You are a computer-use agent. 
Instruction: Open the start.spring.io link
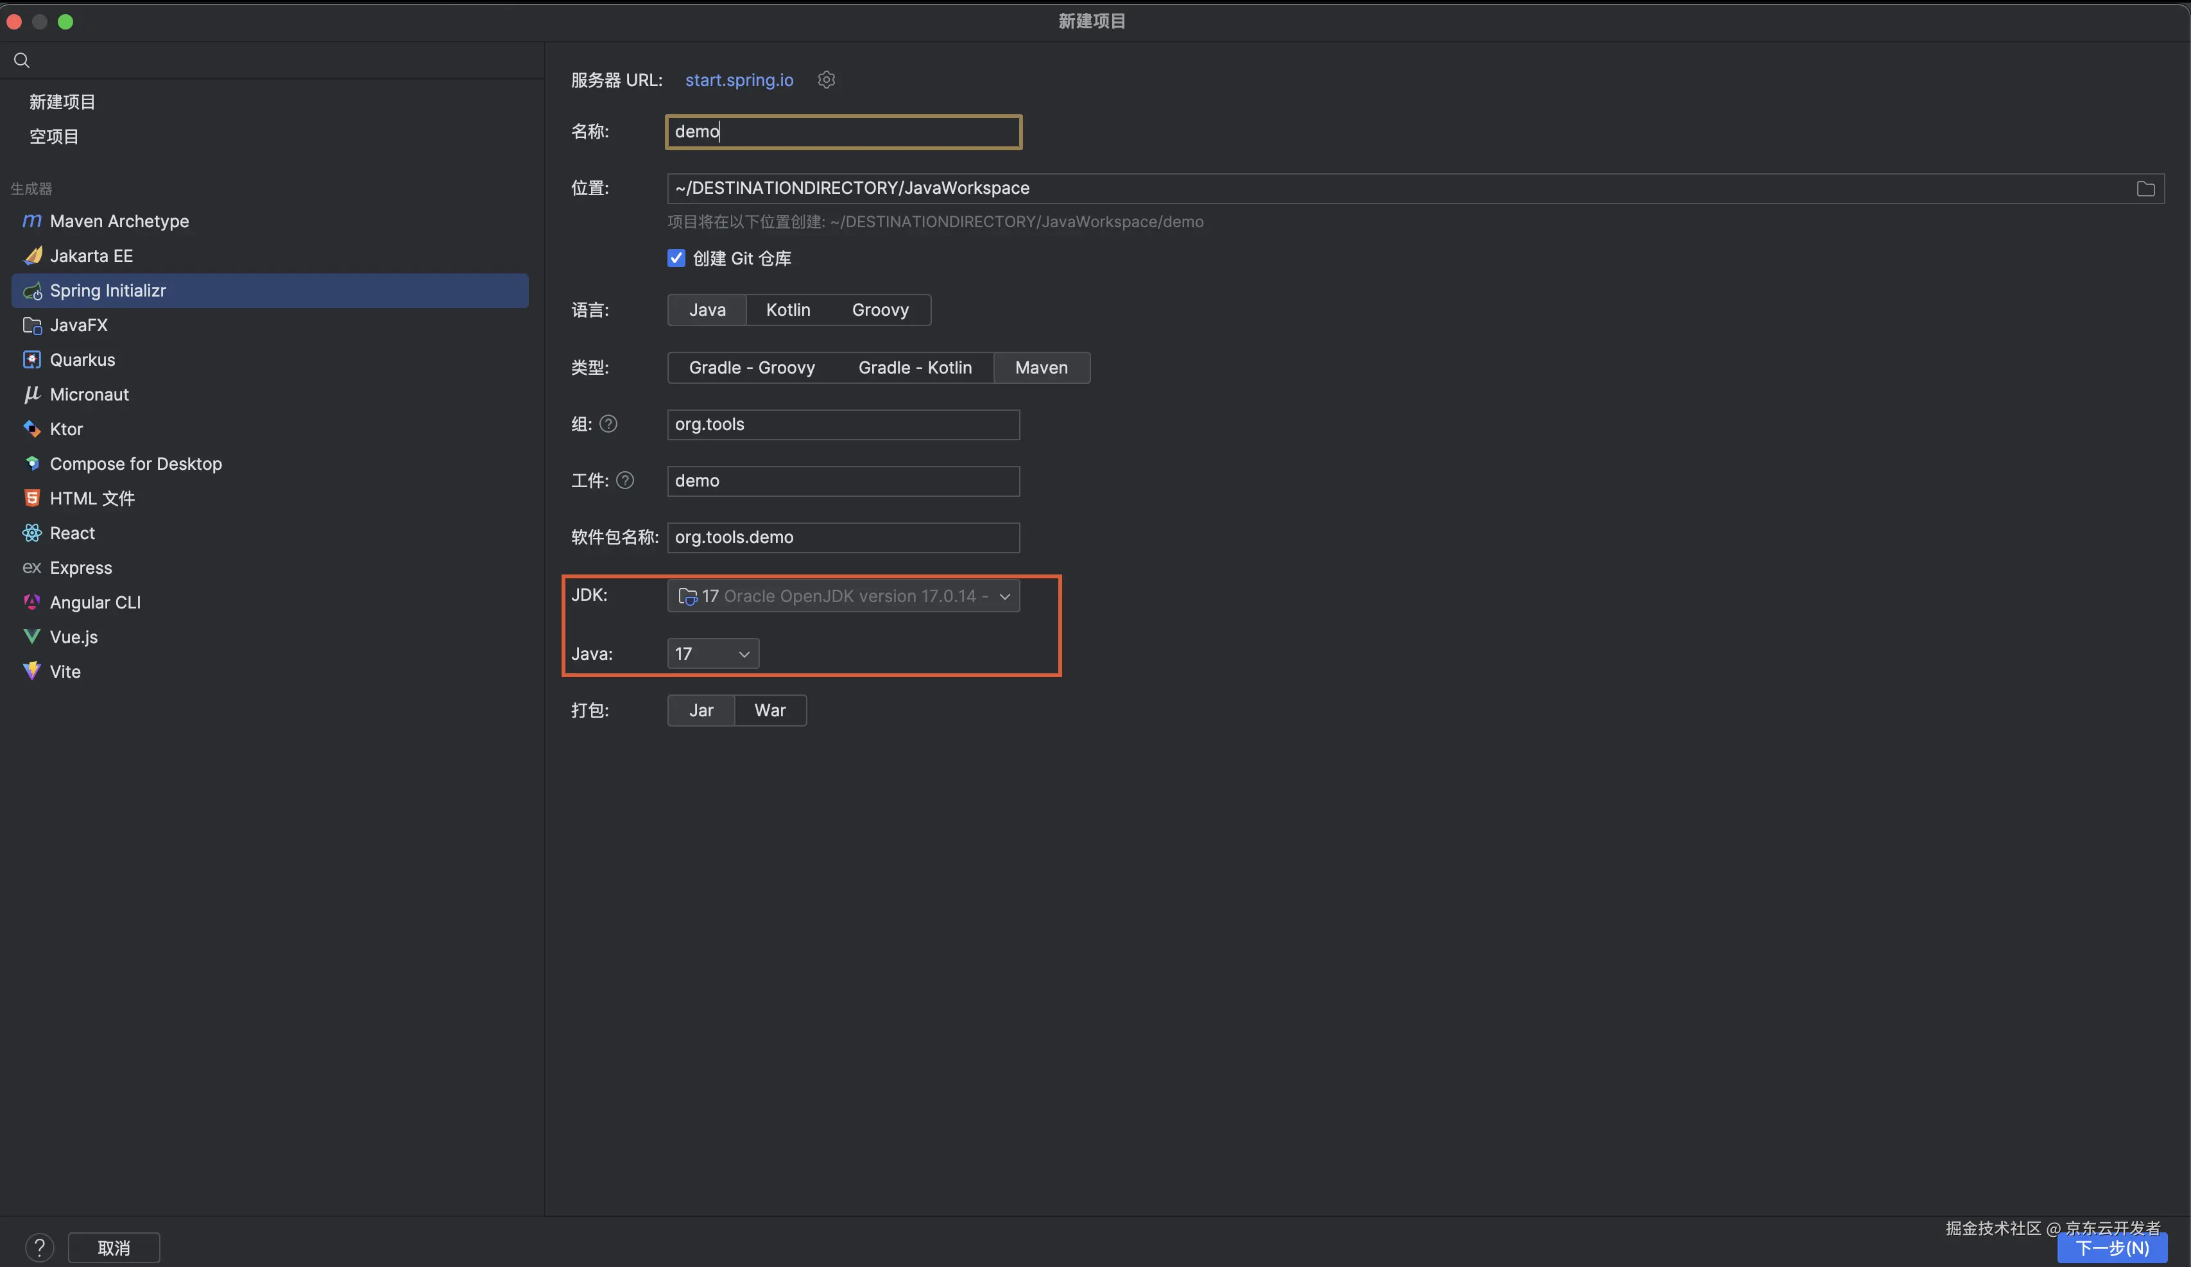[738, 80]
